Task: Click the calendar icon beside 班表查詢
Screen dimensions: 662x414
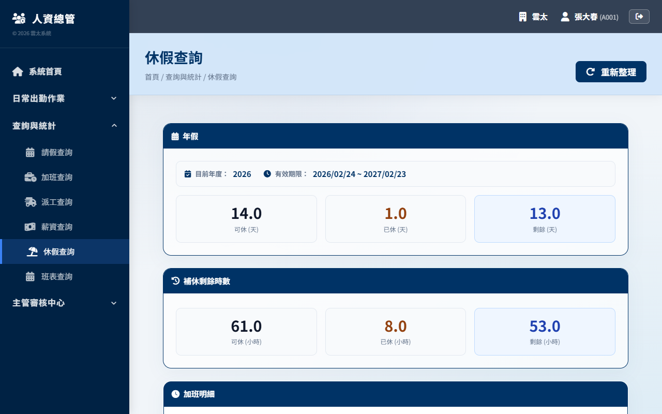Action: point(30,276)
